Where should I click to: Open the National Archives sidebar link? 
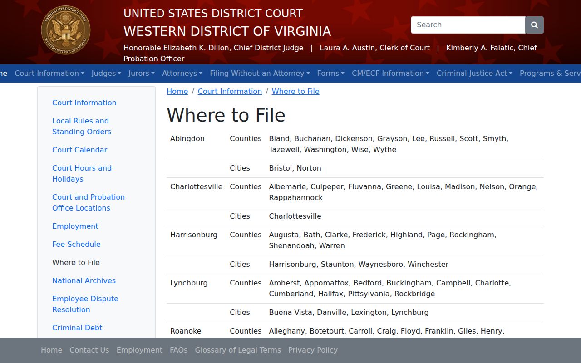tap(84, 280)
